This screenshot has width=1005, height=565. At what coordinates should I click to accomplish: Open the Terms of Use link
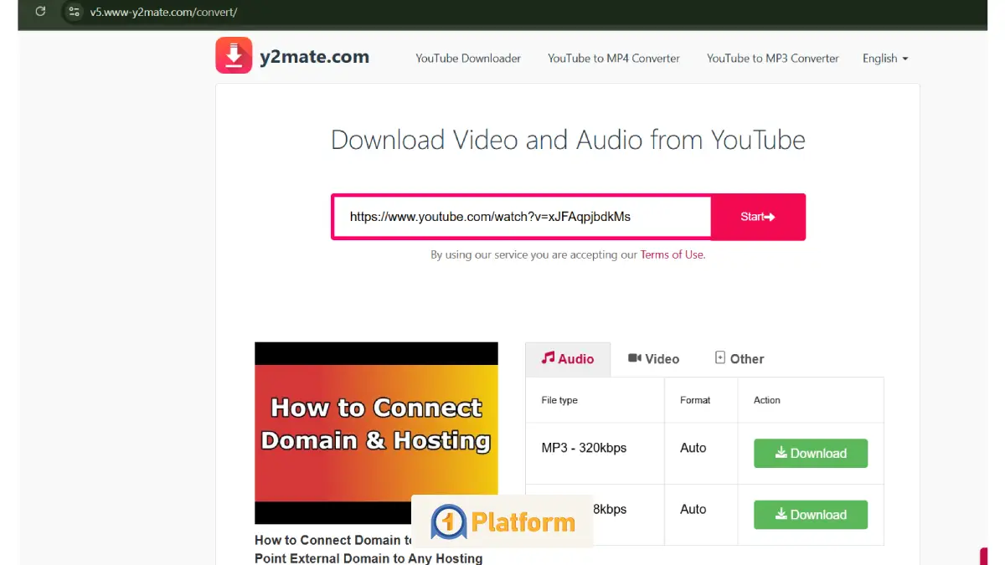pos(673,254)
